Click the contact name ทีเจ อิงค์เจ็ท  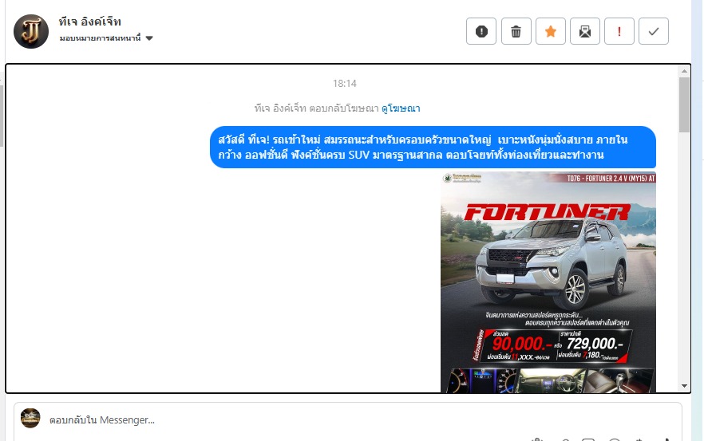pyautogui.click(x=89, y=22)
